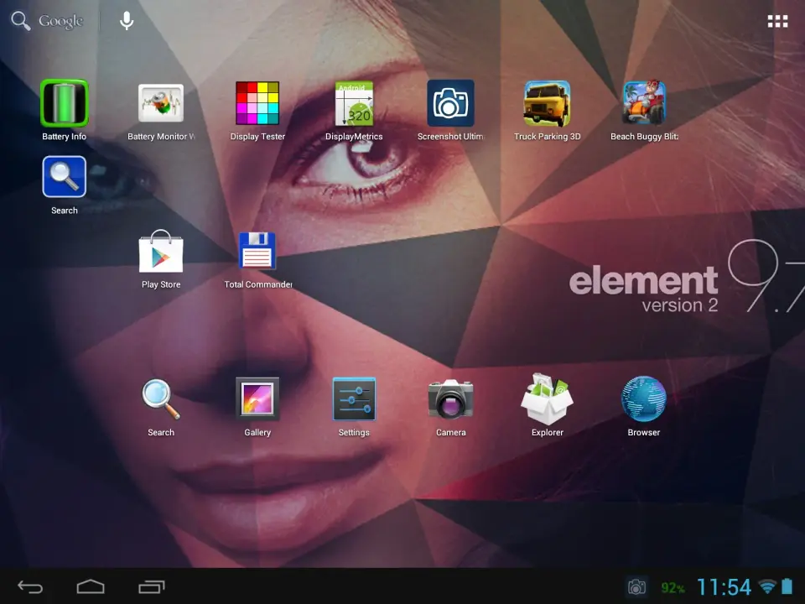Show recent apps in navigation bar

tap(151, 586)
